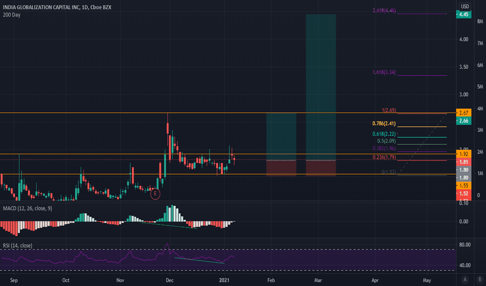Click the 40.00 RSI scale value

point(465,265)
